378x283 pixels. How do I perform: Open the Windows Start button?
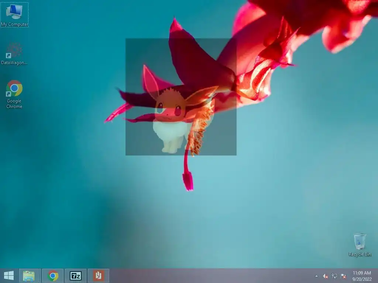9,276
